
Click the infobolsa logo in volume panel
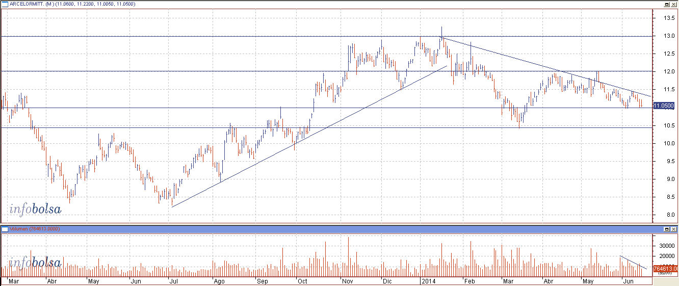click(35, 263)
